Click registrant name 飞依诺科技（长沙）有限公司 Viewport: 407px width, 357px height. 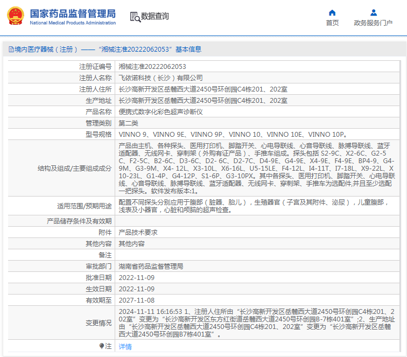coord(160,78)
